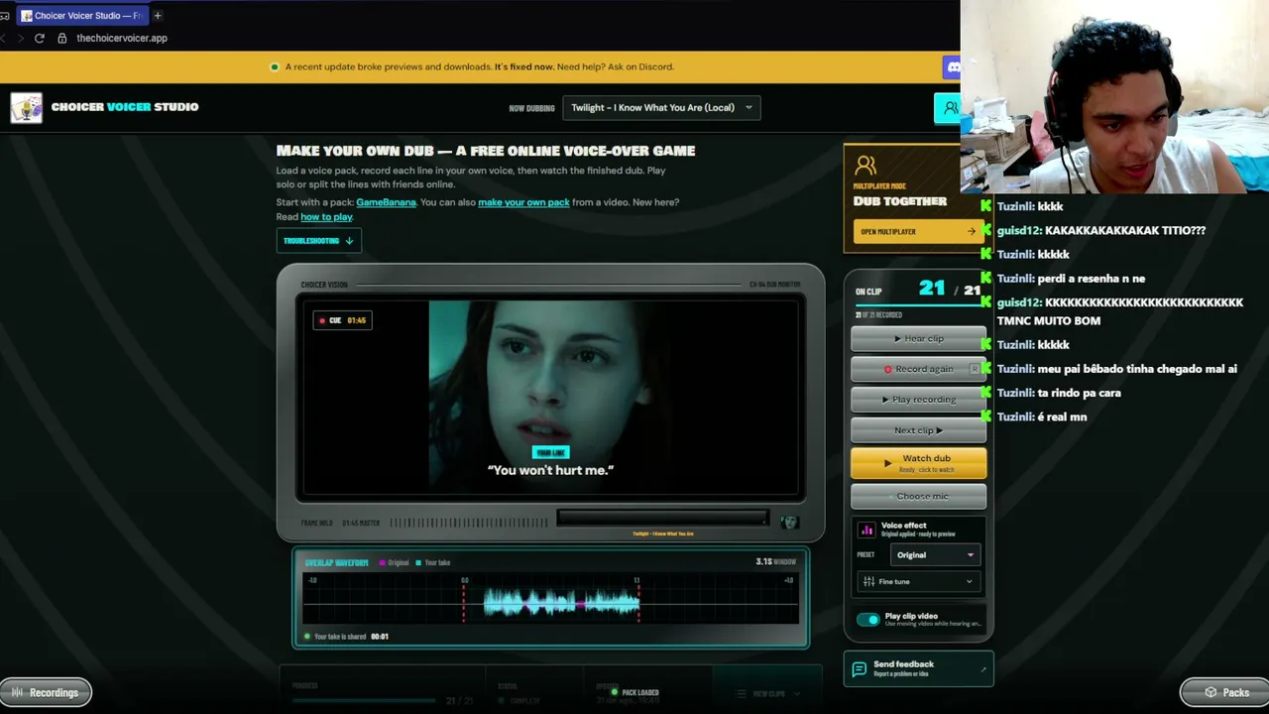Open the Packs panel
Screen dimensions: 1269x714
coord(1224,692)
